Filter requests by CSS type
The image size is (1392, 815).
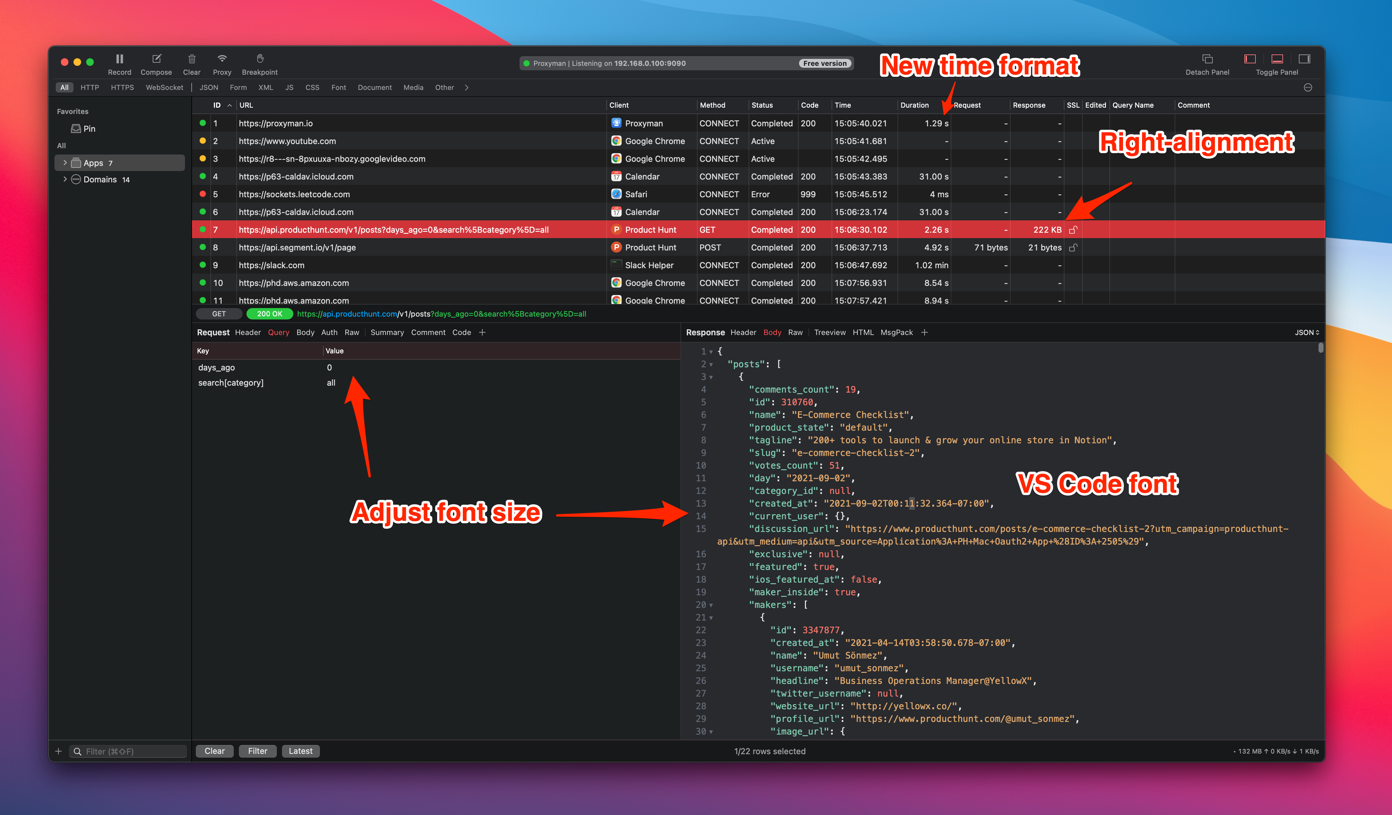[313, 87]
